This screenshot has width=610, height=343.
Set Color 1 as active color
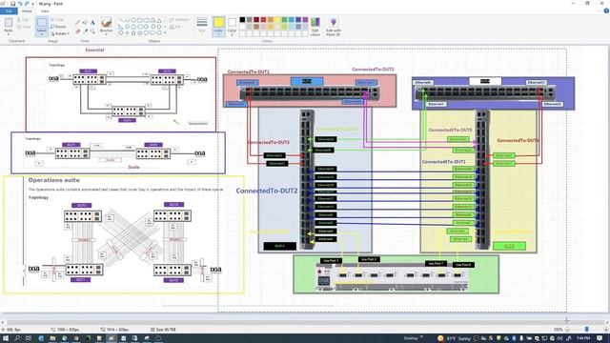click(218, 27)
